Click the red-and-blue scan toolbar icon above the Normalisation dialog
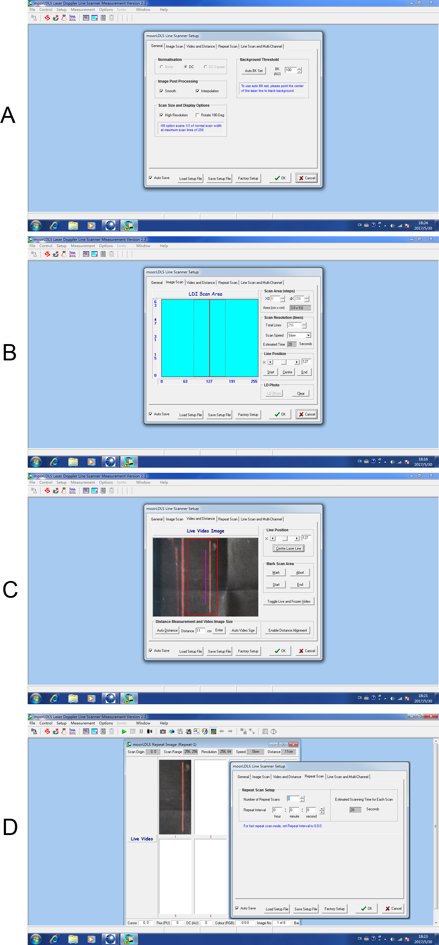 [56, 17]
